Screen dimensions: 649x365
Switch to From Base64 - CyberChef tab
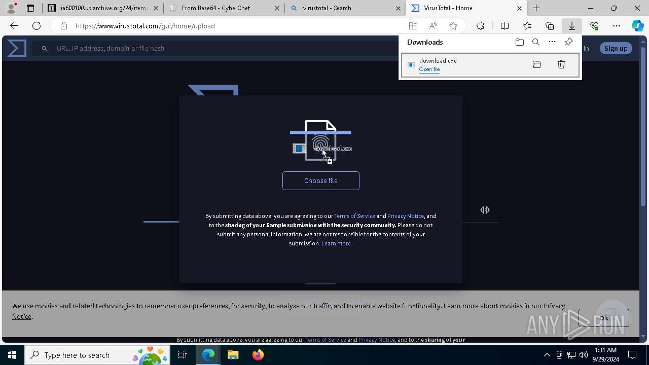[224, 8]
